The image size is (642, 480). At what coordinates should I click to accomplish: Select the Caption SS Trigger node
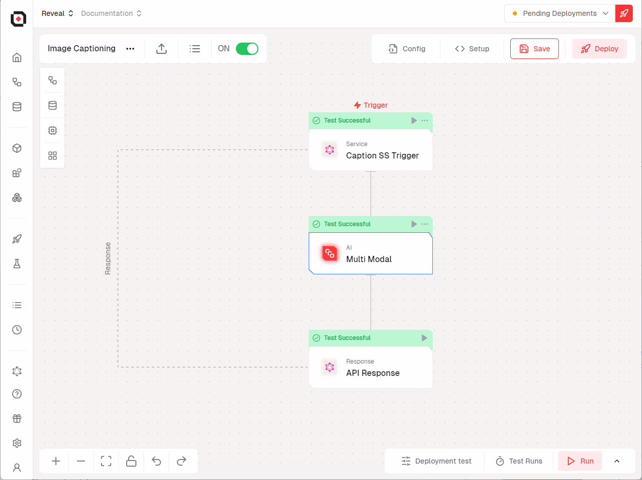tap(371, 150)
